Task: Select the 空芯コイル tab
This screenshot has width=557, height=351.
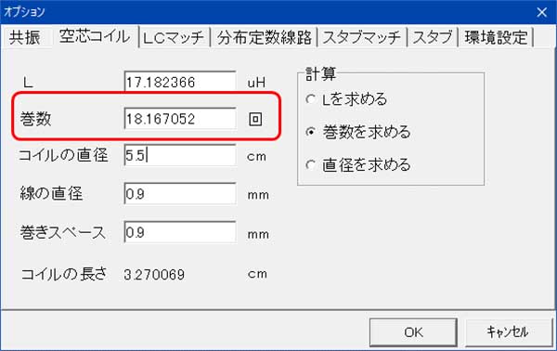Action: pos(95,36)
